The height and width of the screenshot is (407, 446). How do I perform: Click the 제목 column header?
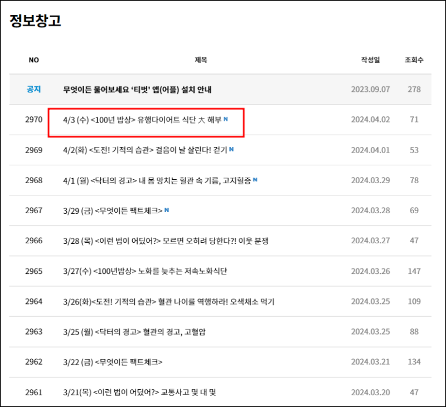(x=201, y=60)
